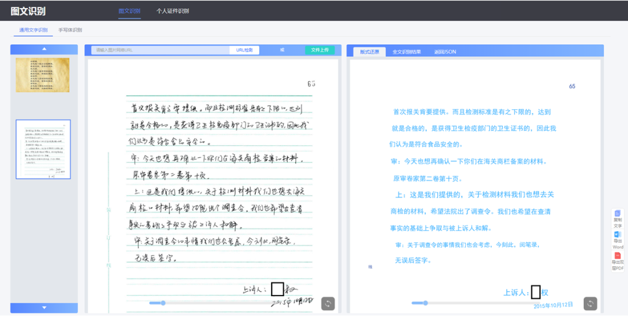The height and width of the screenshot is (316, 628).
Task: Switch to the 手写体识别 sub-tab
Action: pos(70,30)
